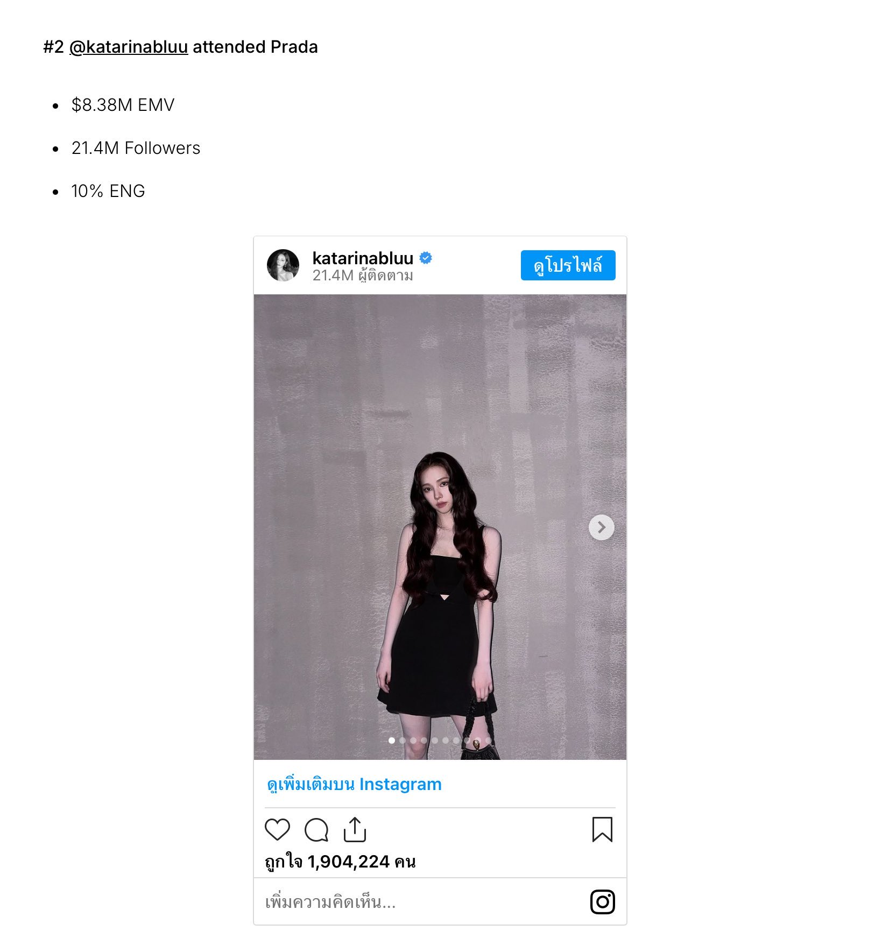Open the comment bubble icon

click(x=316, y=829)
